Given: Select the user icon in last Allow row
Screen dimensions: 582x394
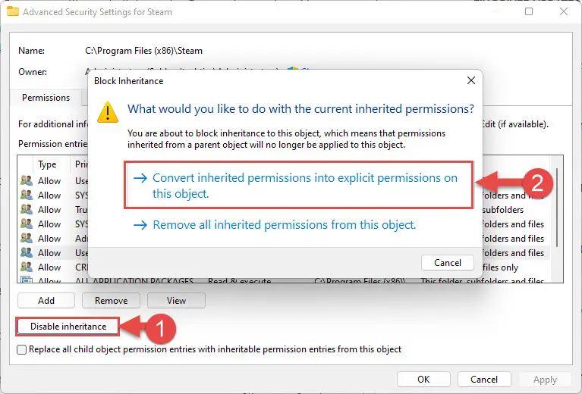Looking at the screenshot, I should point(27,267).
